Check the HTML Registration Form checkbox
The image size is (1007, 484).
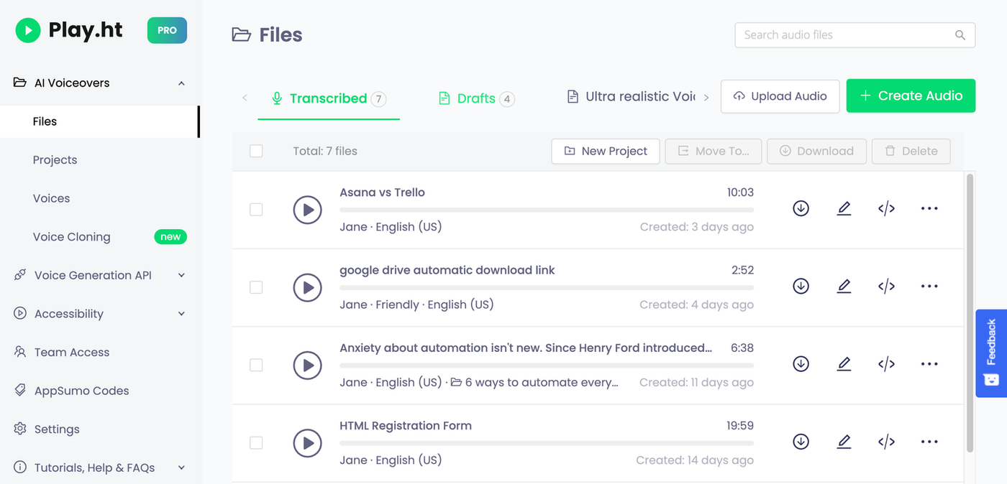click(256, 443)
